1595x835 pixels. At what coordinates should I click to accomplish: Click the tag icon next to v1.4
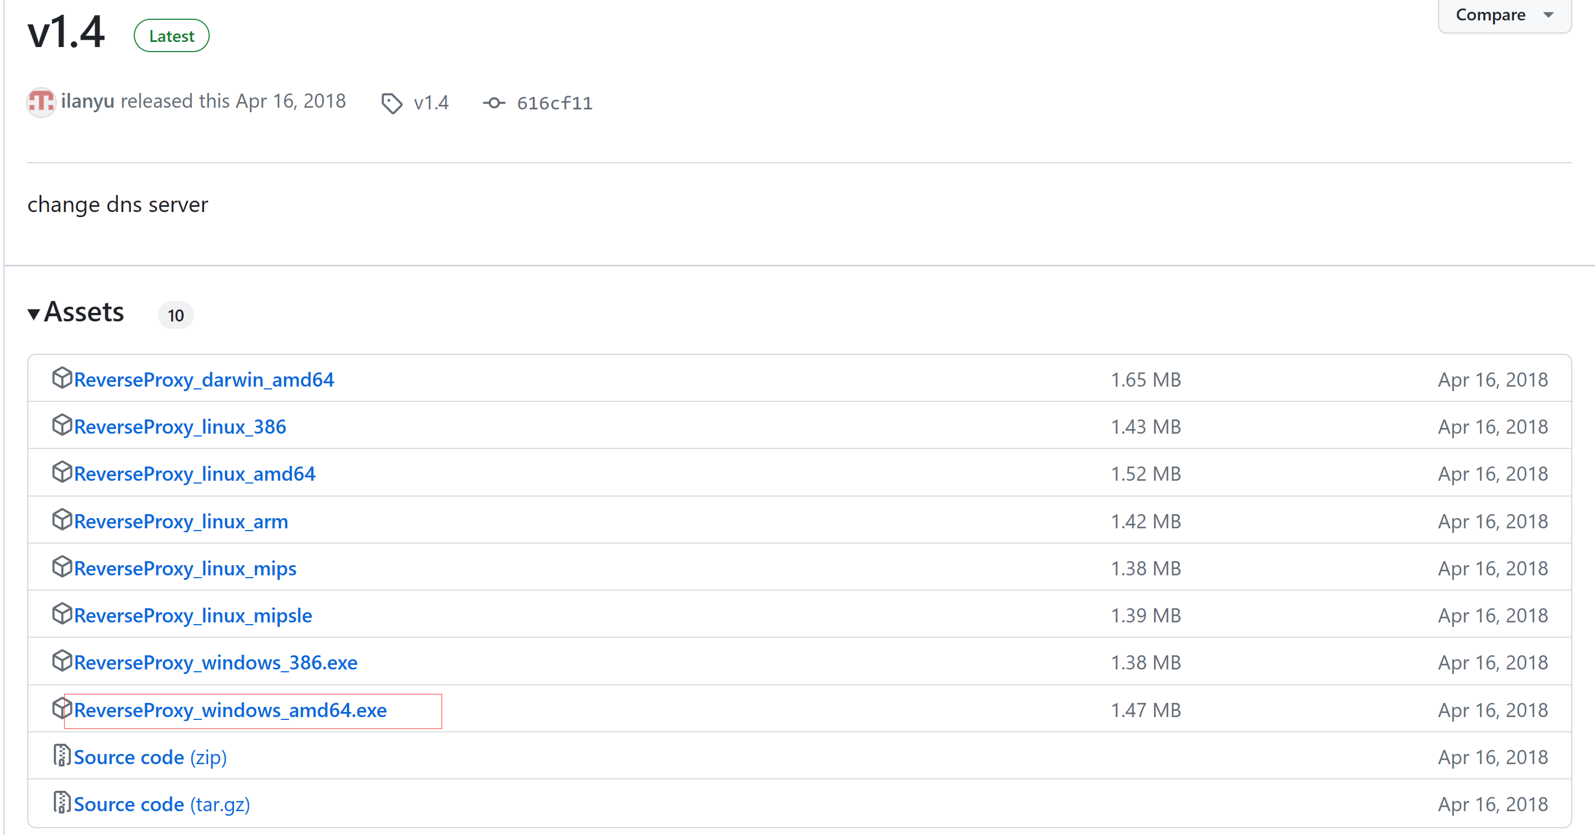coord(391,103)
